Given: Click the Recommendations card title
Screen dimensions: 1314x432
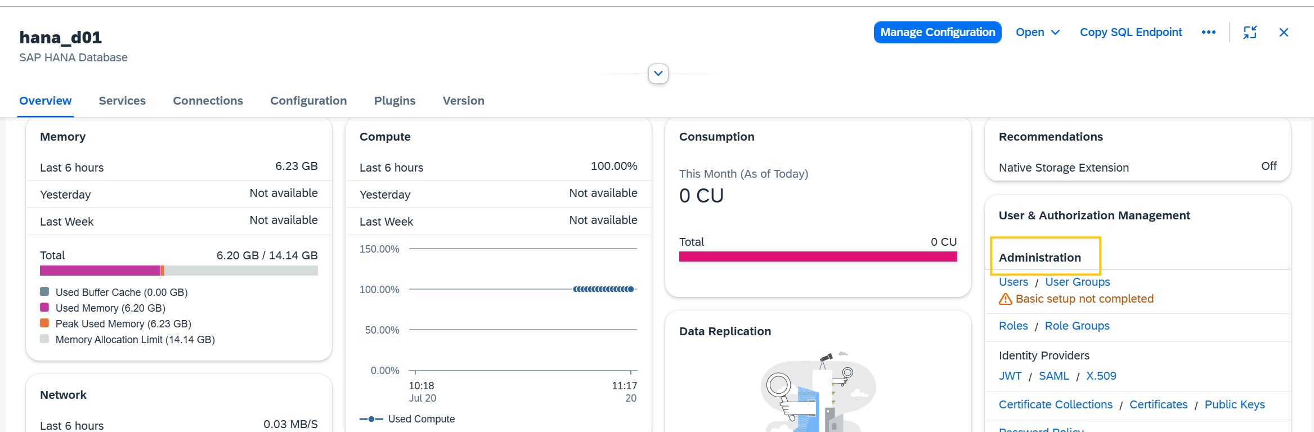Looking at the screenshot, I should pyautogui.click(x=1051, y=137).
